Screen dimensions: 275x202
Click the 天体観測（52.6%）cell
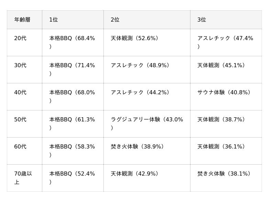(x=136, y=38)
